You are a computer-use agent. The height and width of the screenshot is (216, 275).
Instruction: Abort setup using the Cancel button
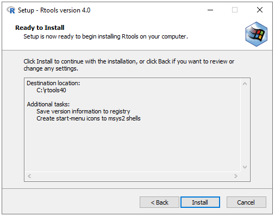246,202
